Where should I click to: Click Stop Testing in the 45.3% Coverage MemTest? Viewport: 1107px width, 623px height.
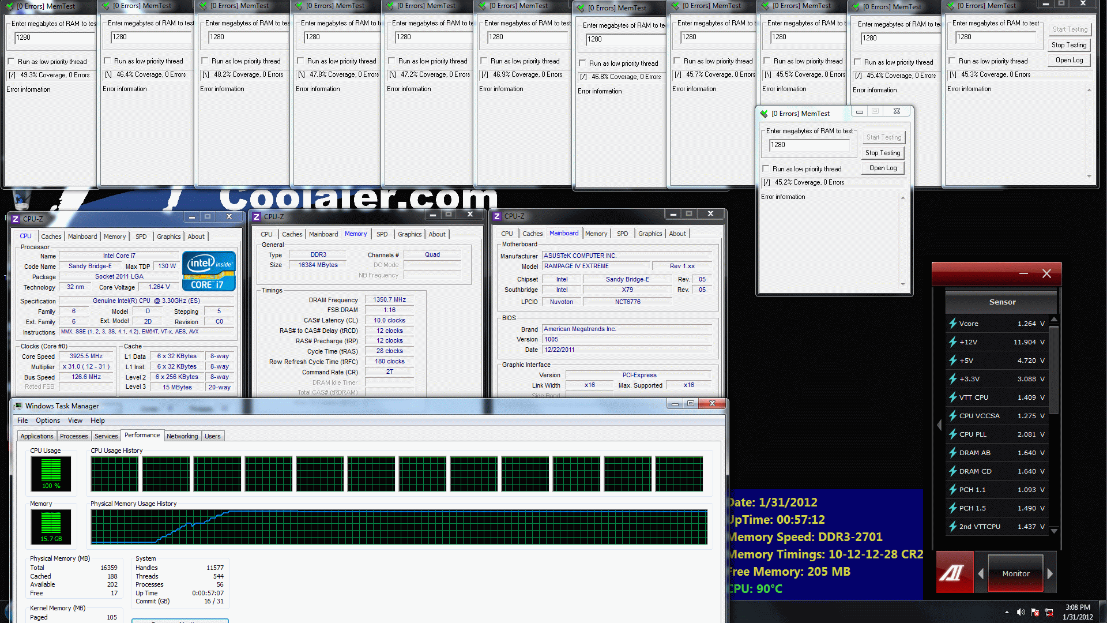1069,45
